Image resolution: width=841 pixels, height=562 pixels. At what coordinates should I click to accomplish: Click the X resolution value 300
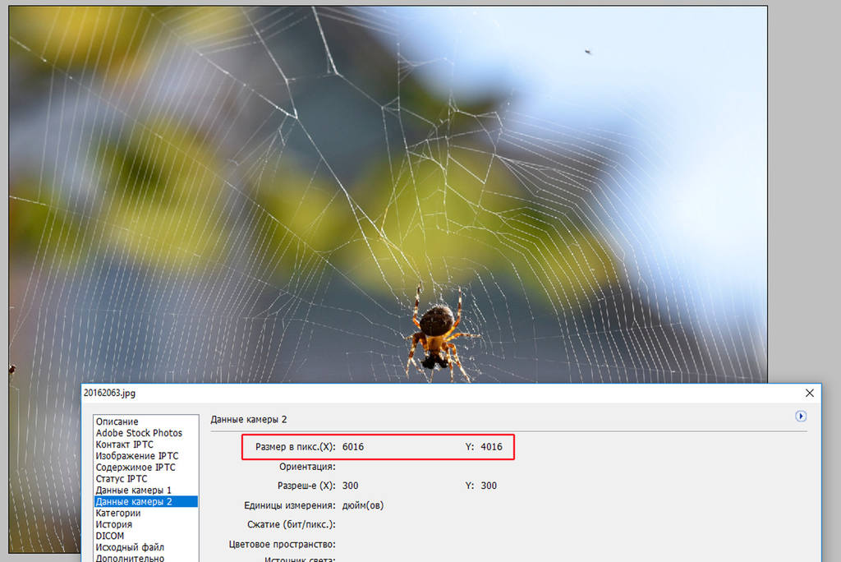pos(350,486)
